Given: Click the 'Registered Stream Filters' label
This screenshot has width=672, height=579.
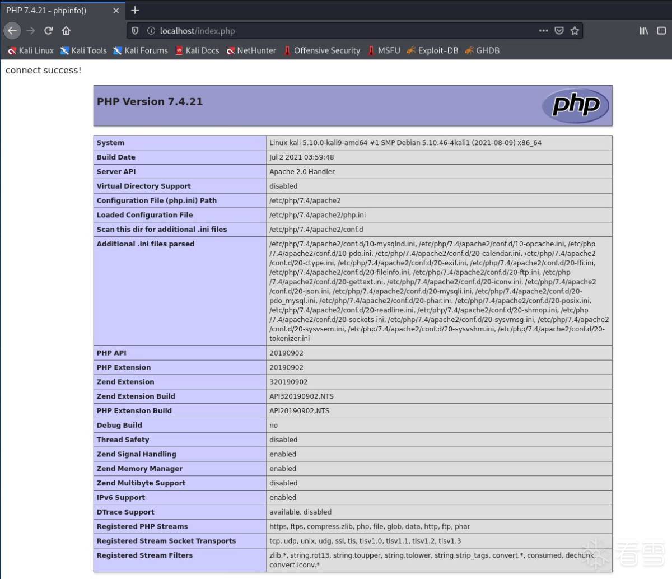Looking at the screenshot, I should click(144, 555).
